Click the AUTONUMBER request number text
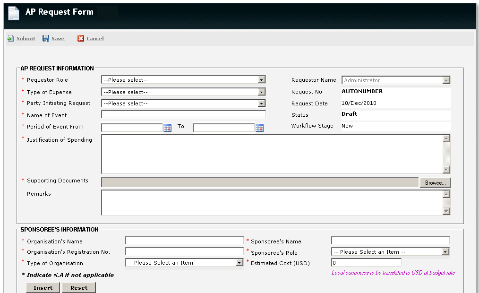The image size is (479, 293). point(362,91)
